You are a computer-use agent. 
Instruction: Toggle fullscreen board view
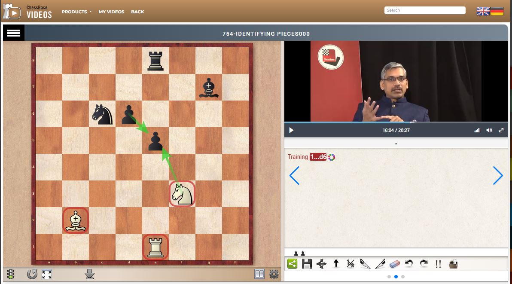pos(47,274)
